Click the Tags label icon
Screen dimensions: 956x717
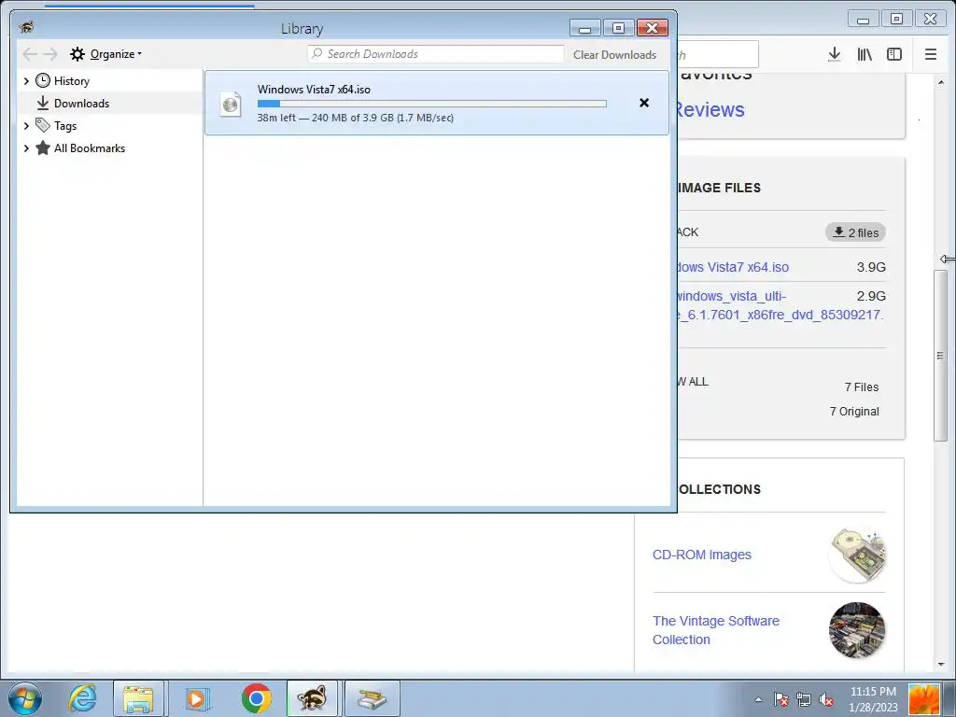43,126
